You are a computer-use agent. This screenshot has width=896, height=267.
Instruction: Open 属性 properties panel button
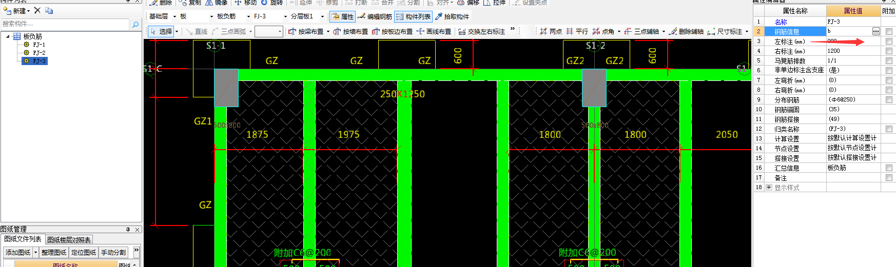pos(342,17)
